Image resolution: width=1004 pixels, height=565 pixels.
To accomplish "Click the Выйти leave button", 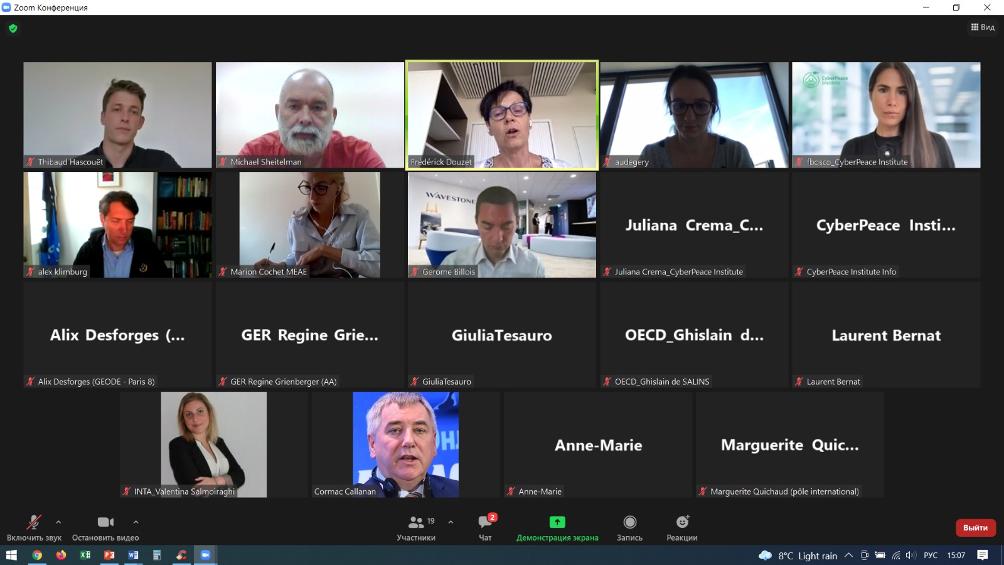I will click(975, 527).
